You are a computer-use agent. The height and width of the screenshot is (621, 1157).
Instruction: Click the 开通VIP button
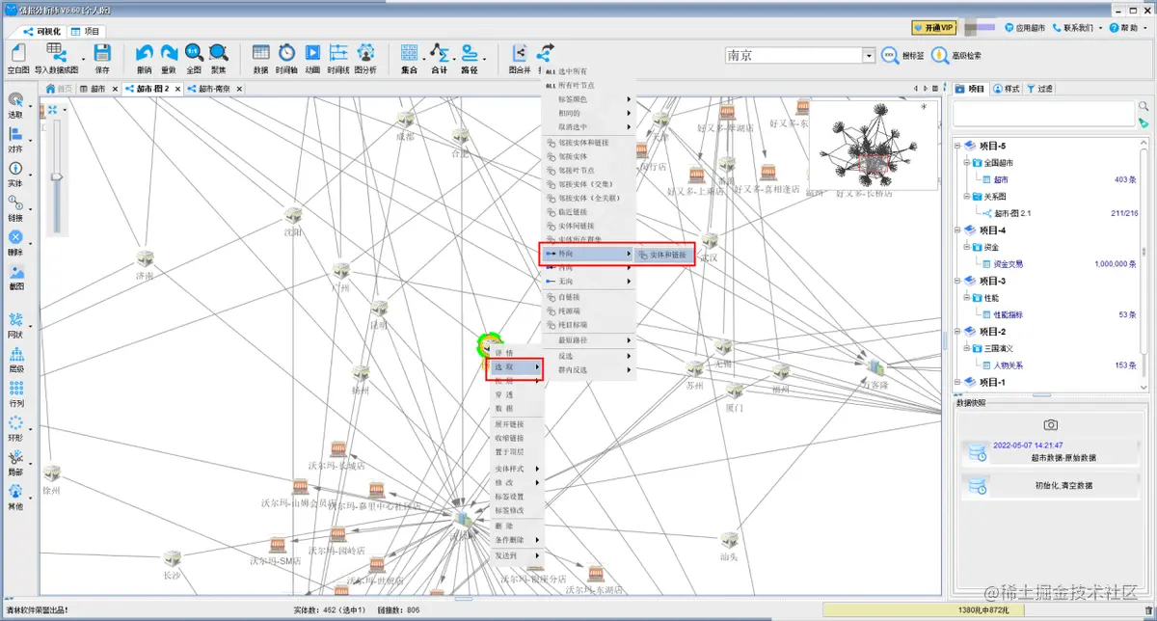tap(933, 28)
